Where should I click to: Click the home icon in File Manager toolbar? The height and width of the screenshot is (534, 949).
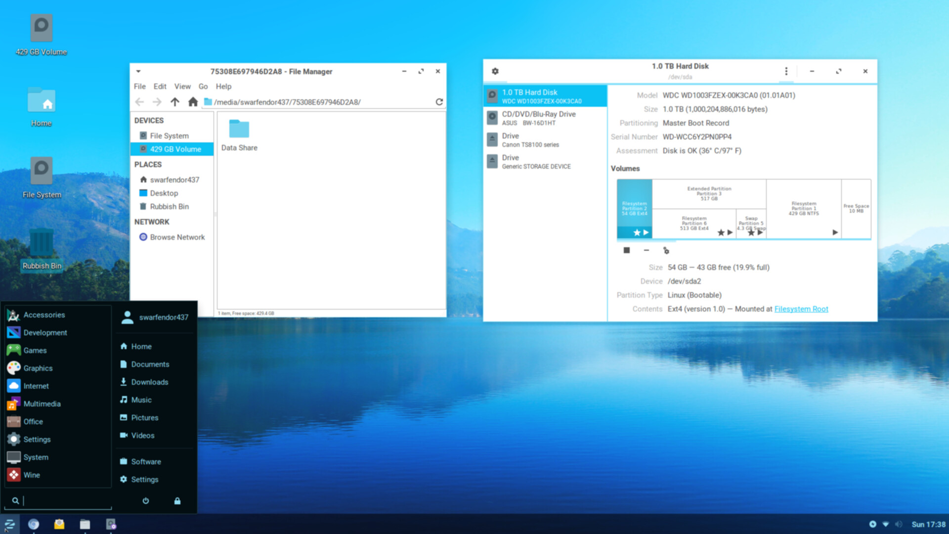point(193,102)
